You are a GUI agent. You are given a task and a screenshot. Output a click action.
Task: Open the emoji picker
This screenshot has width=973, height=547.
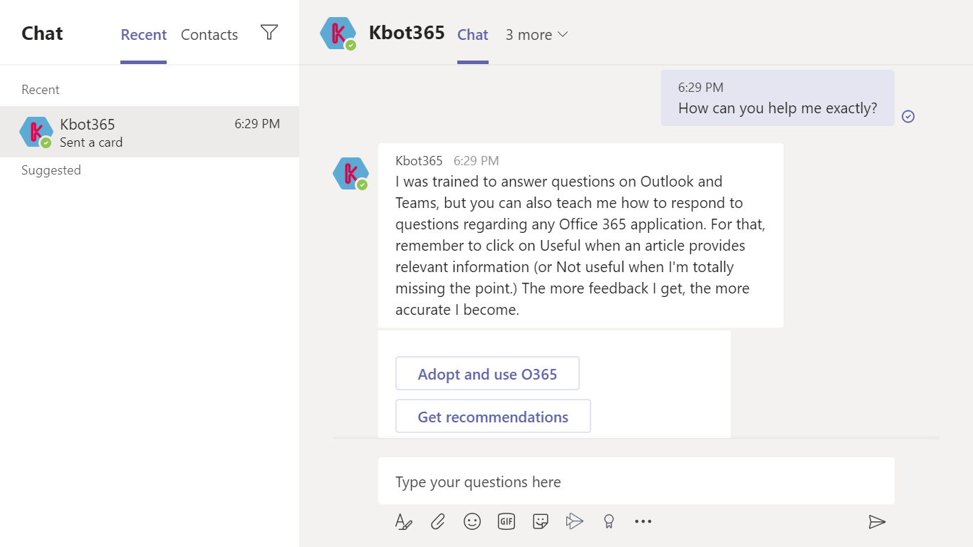click(x=472, y=521)
